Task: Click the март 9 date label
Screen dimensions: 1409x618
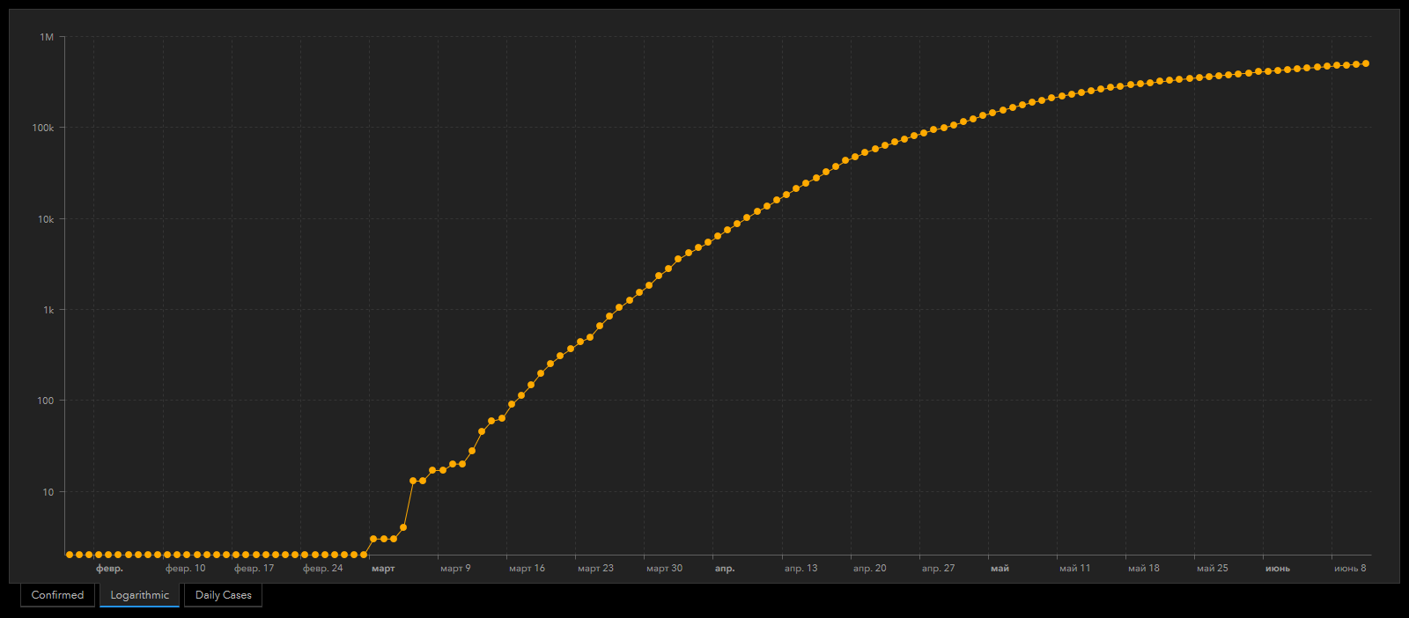Action: coord(455,569)
